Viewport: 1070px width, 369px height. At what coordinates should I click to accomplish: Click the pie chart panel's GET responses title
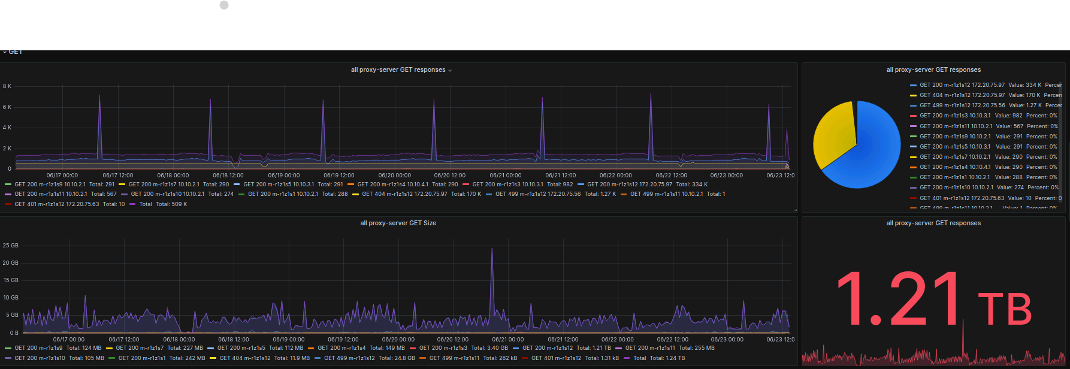pos(933,70)
